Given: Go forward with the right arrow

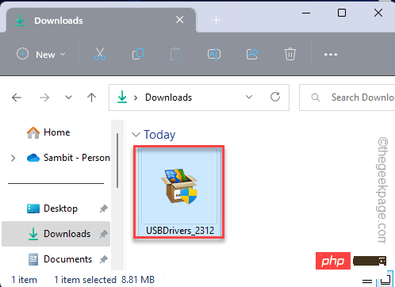Looking at the screenshot, I should point(44,98).
